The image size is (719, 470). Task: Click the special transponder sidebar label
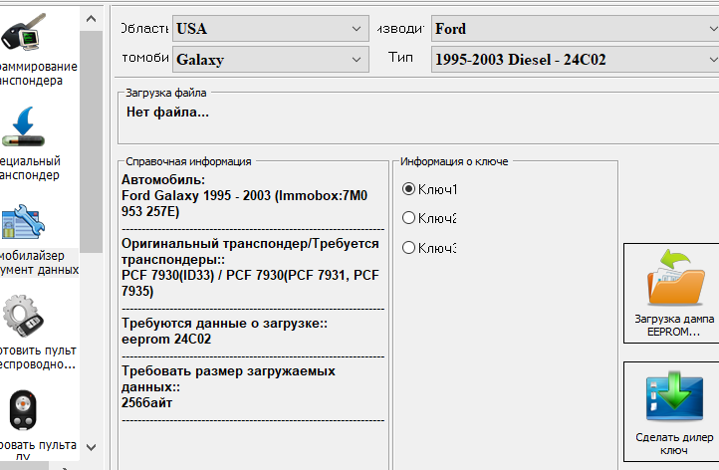[30, 168]
